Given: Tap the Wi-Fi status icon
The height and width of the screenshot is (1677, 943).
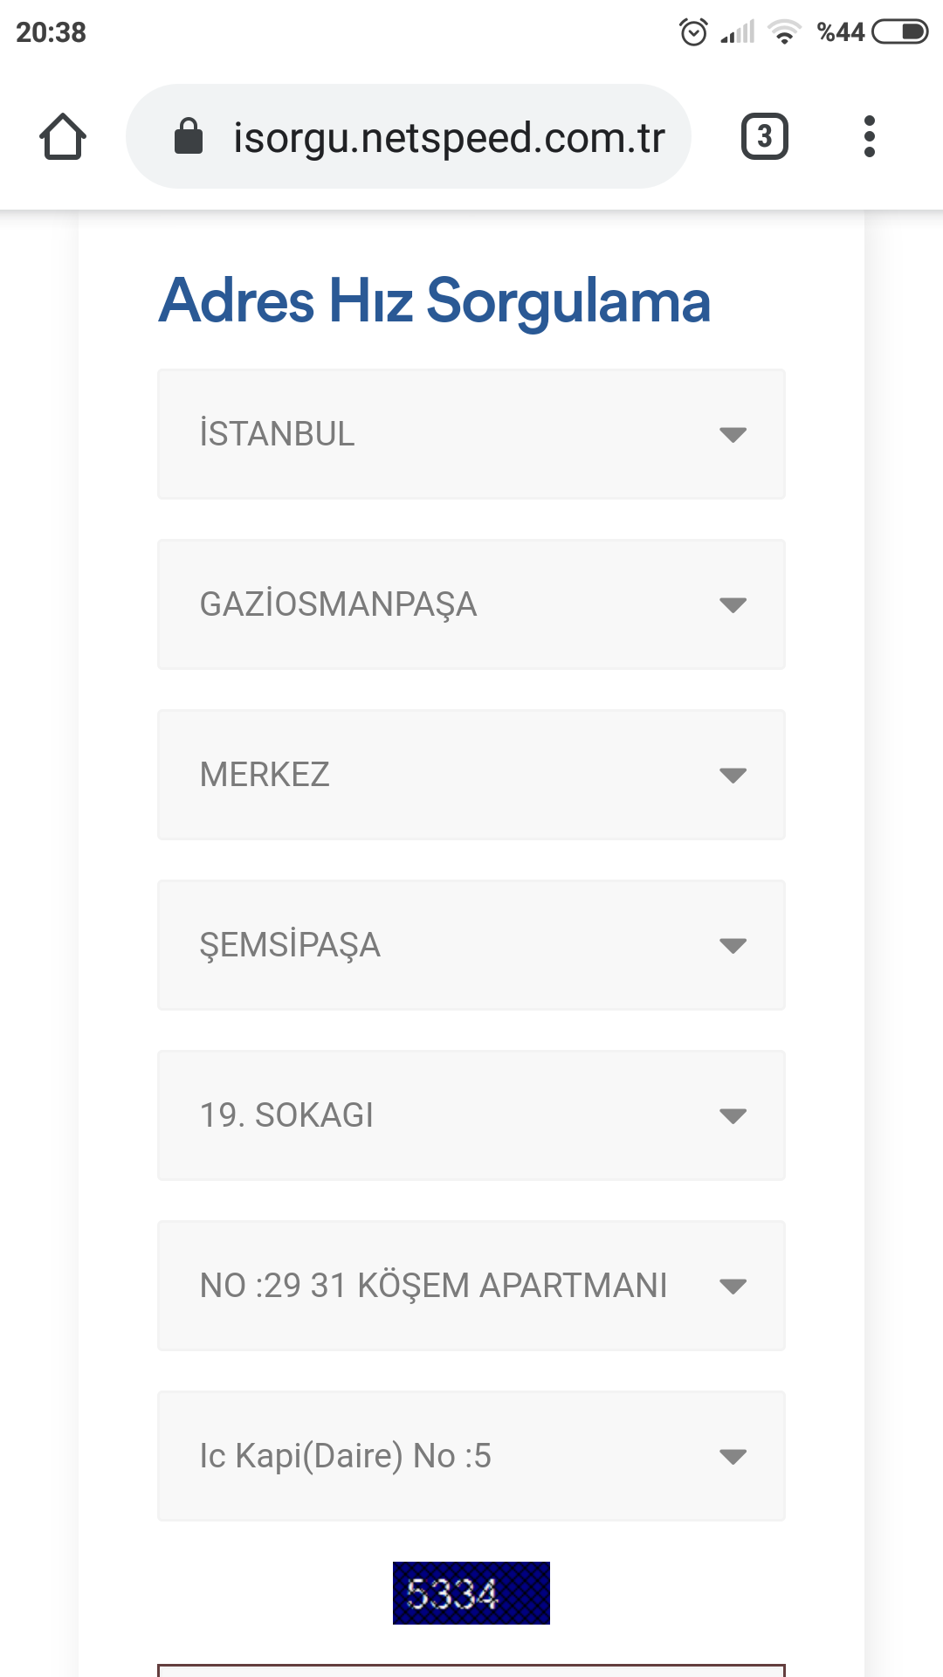Looking at the screenshot, I should tap(784, 32).
